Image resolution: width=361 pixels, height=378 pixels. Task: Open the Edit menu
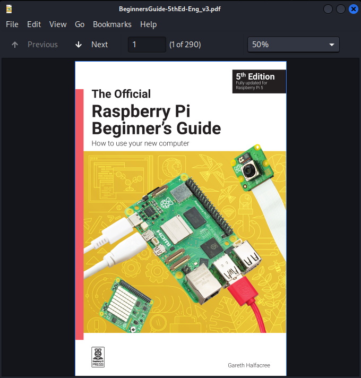click(34, 24)
